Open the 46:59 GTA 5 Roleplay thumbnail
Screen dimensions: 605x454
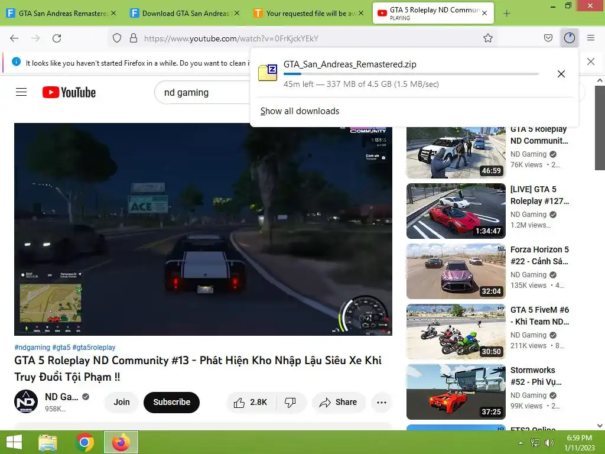click(x=456, y=153)
